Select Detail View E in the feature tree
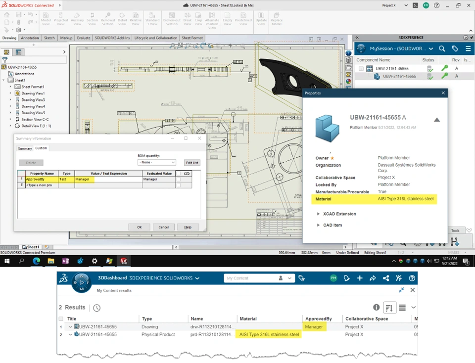The width and height of the screenshot is (475, 363). (x=36, y=126)
